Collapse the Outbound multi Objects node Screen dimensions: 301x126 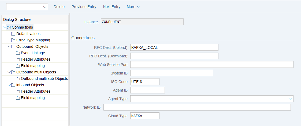click(9, 72)
